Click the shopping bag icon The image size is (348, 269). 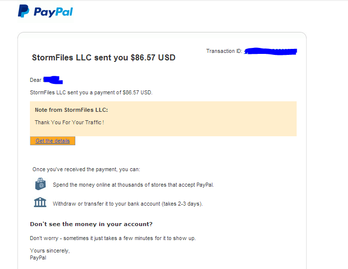40,184
